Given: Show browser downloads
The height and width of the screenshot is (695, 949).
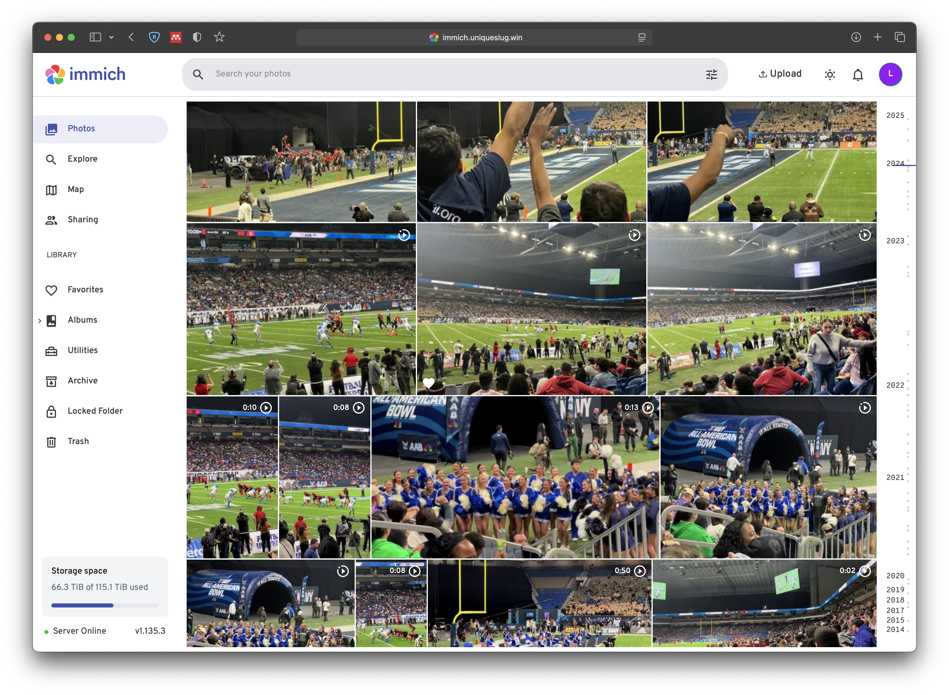Looking at the screenshot, I should pos(856,37).
